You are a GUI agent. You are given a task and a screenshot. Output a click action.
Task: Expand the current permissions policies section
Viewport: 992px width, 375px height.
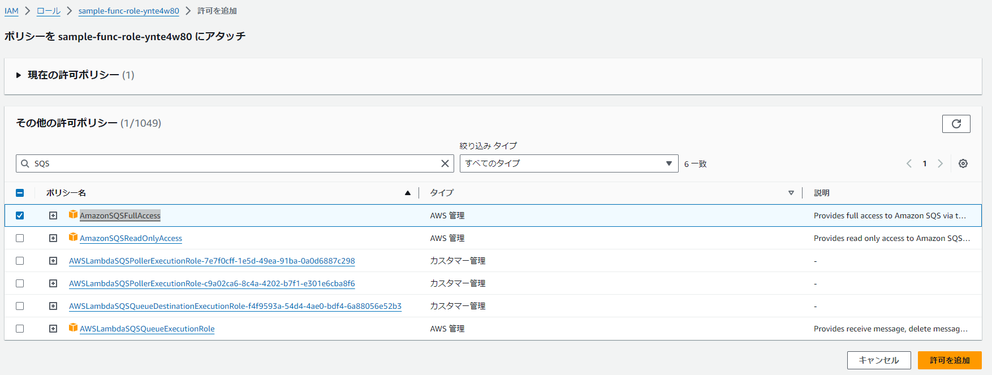19,75
